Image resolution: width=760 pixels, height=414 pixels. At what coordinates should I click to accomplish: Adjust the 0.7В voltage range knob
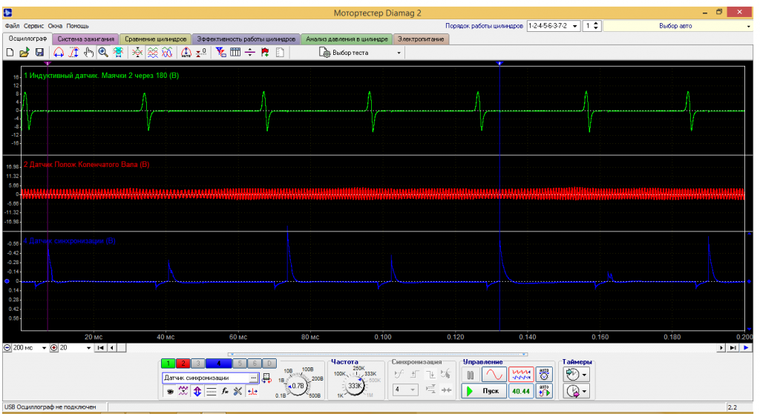point(298,386)
